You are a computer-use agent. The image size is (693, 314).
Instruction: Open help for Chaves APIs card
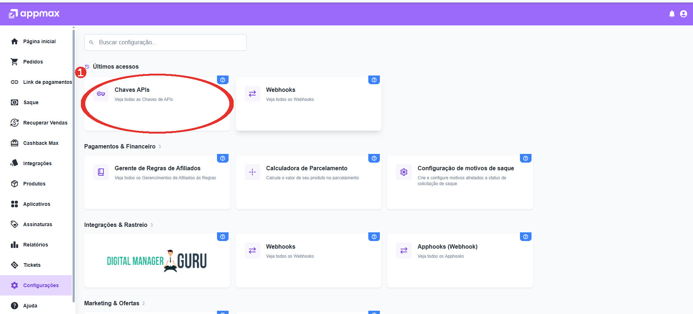pos(223,80)
